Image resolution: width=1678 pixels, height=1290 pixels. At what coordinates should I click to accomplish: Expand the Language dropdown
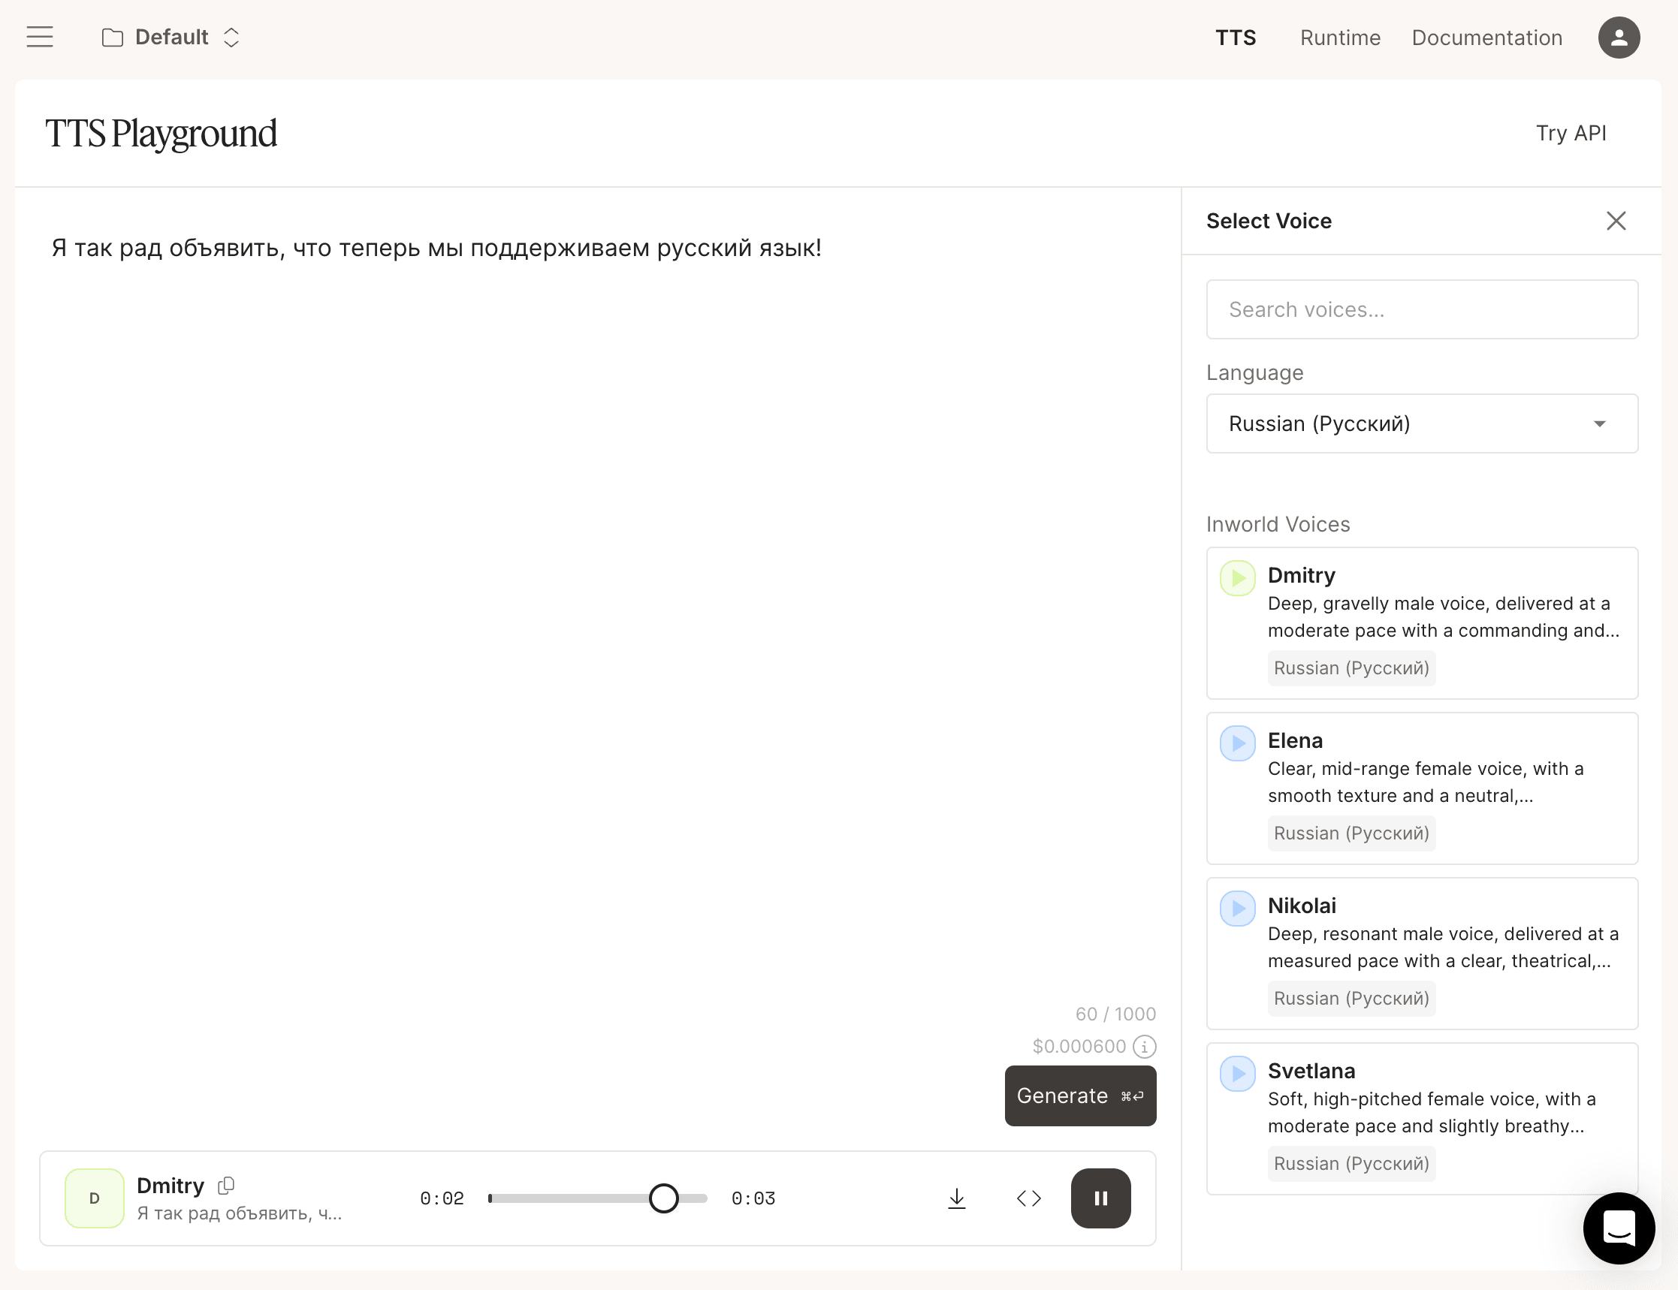pos(1422,423)
